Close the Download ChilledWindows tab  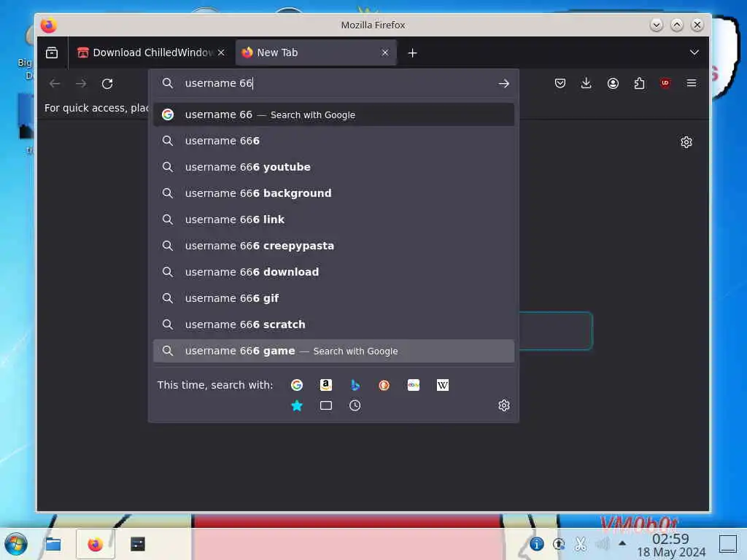click(221, 52)
